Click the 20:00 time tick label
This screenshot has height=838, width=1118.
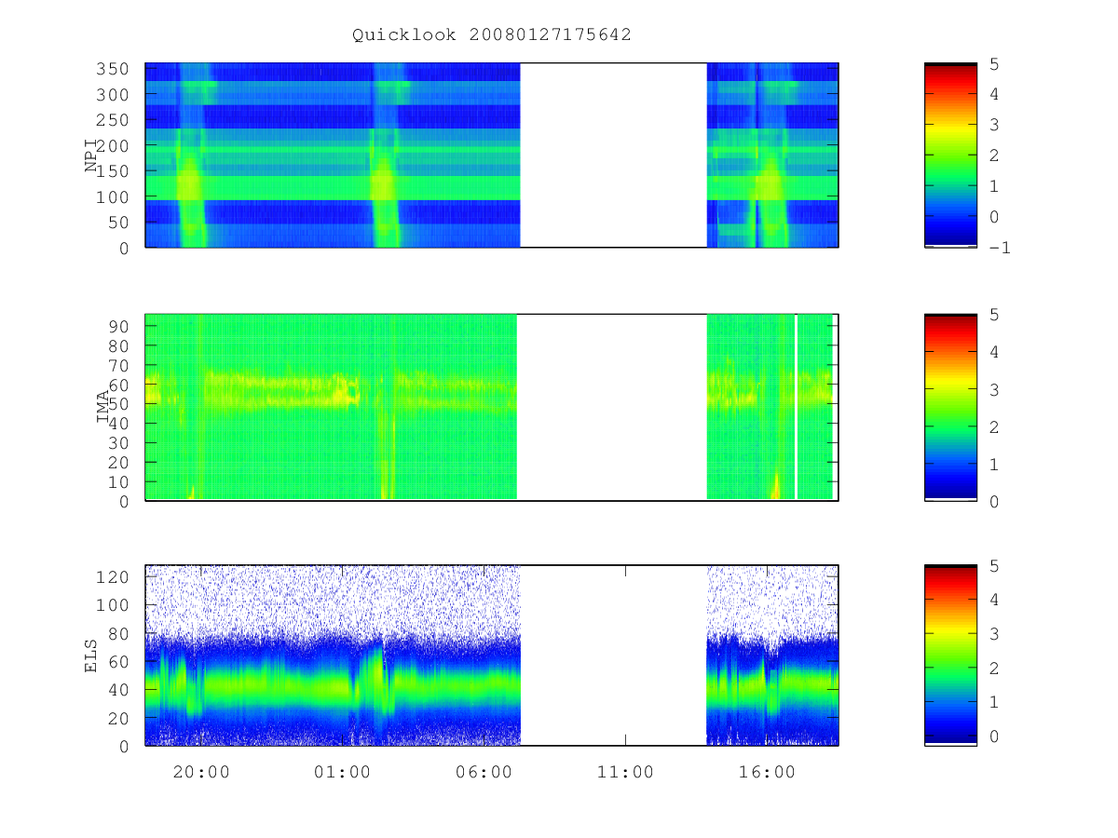click(201, 772)
